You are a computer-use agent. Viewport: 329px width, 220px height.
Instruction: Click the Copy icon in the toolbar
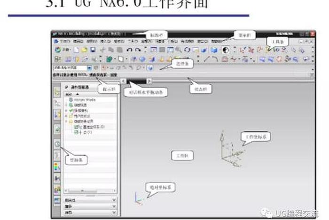click(111, 50)
